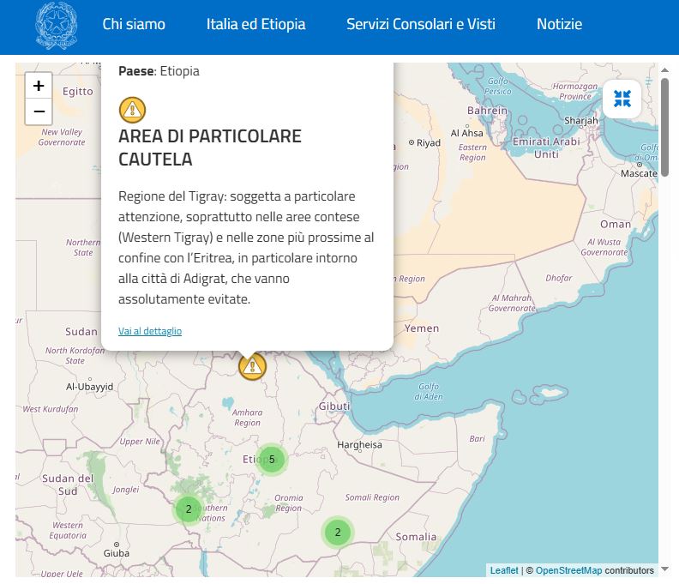This screenshot has width=679, height=584.
Task: Zoom out the map with minus button
Action: pos(39,112)
